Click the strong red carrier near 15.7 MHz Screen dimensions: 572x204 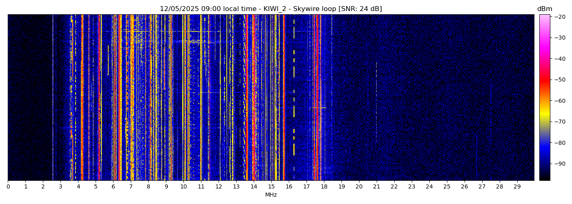pyautogui.click(x=284, y=98)
